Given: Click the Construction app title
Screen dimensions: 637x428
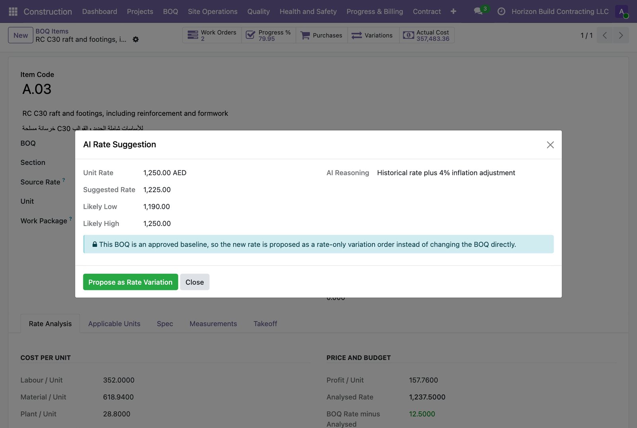Looking at the screenshot, I should (x=48, y=12).
